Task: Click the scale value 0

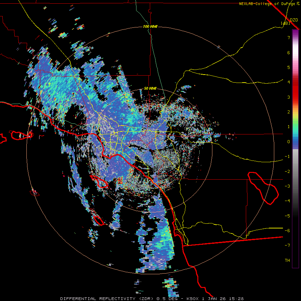Action: [x=289, y=142]
